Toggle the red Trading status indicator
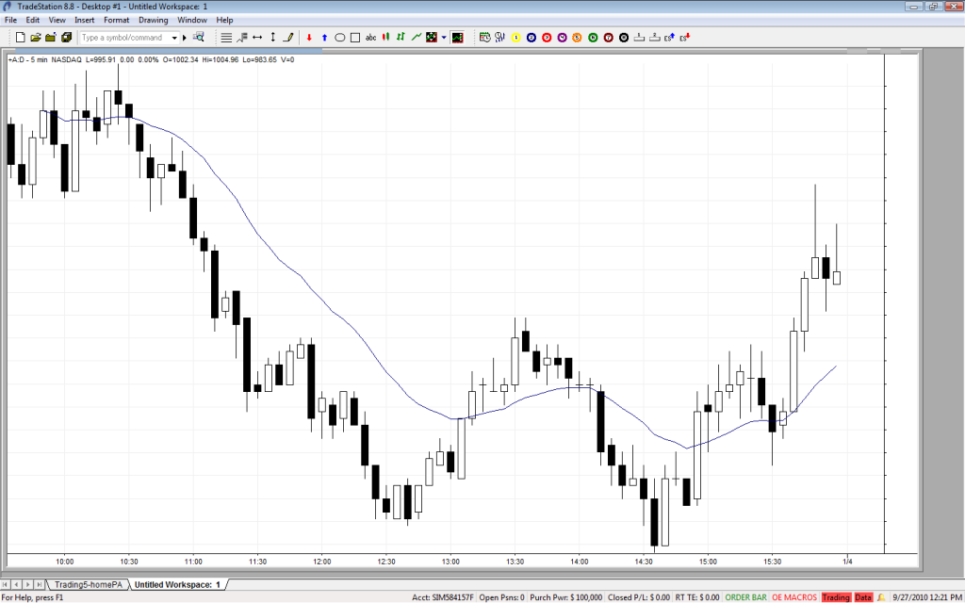Viewport: 965px width, 603px height. click(x=836, y=597)
